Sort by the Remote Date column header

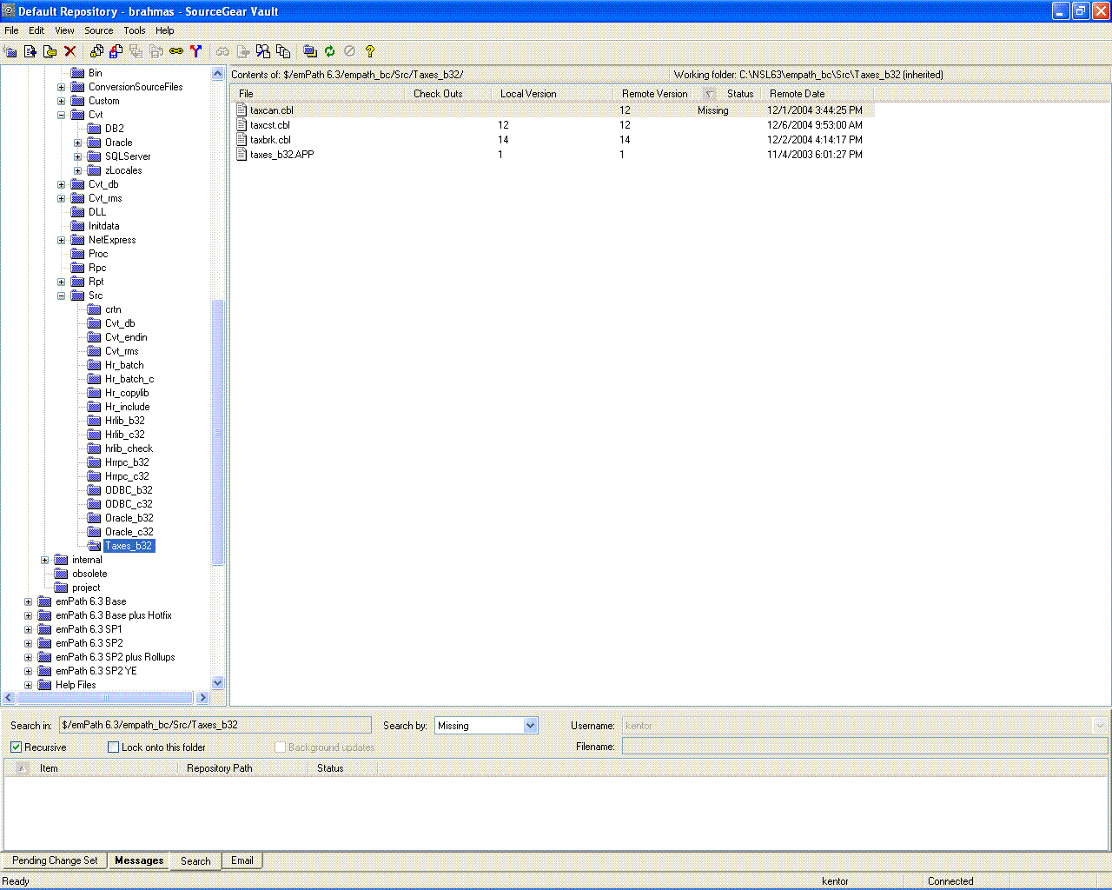pos(817,94)
